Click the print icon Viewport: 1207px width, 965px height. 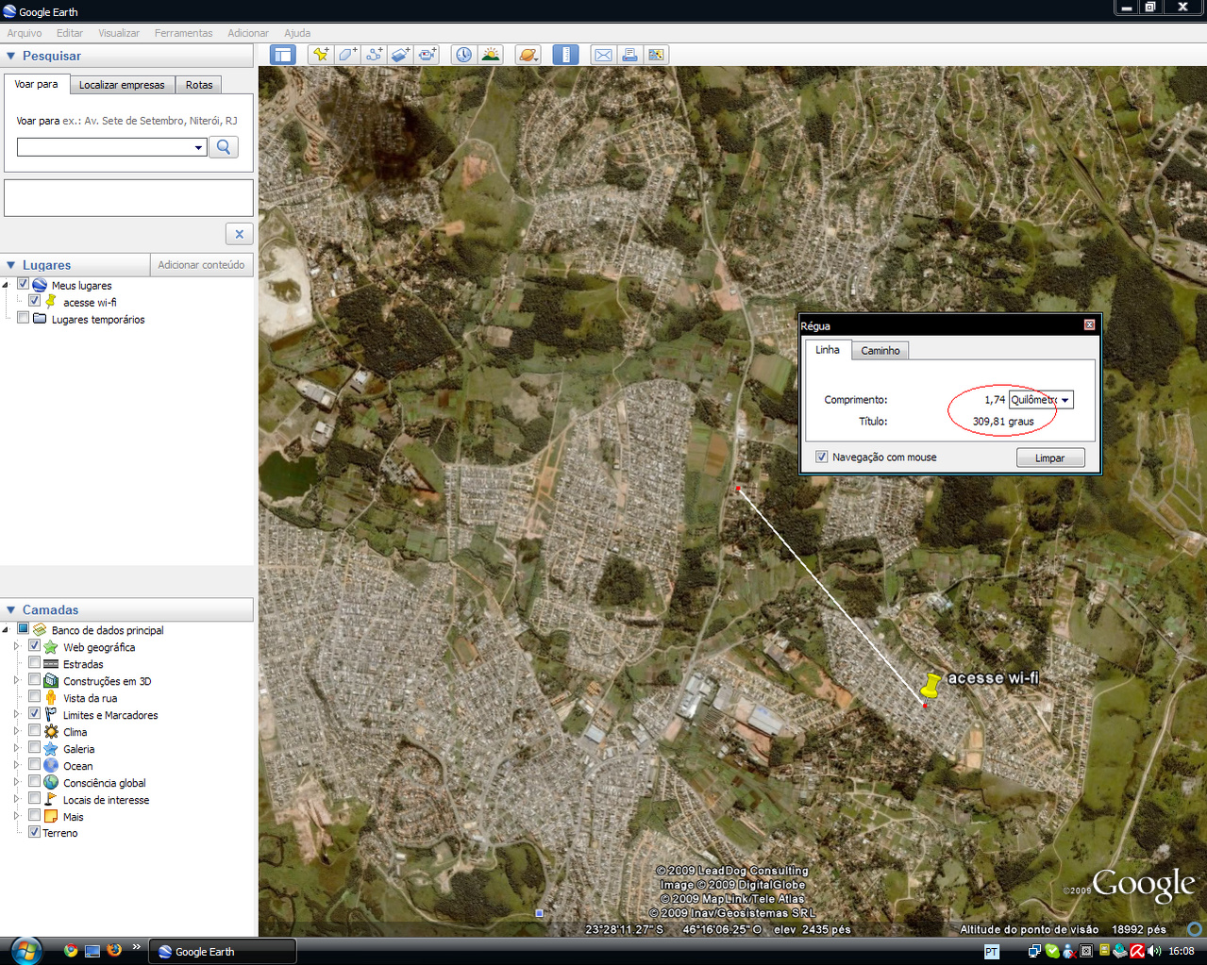629,55
